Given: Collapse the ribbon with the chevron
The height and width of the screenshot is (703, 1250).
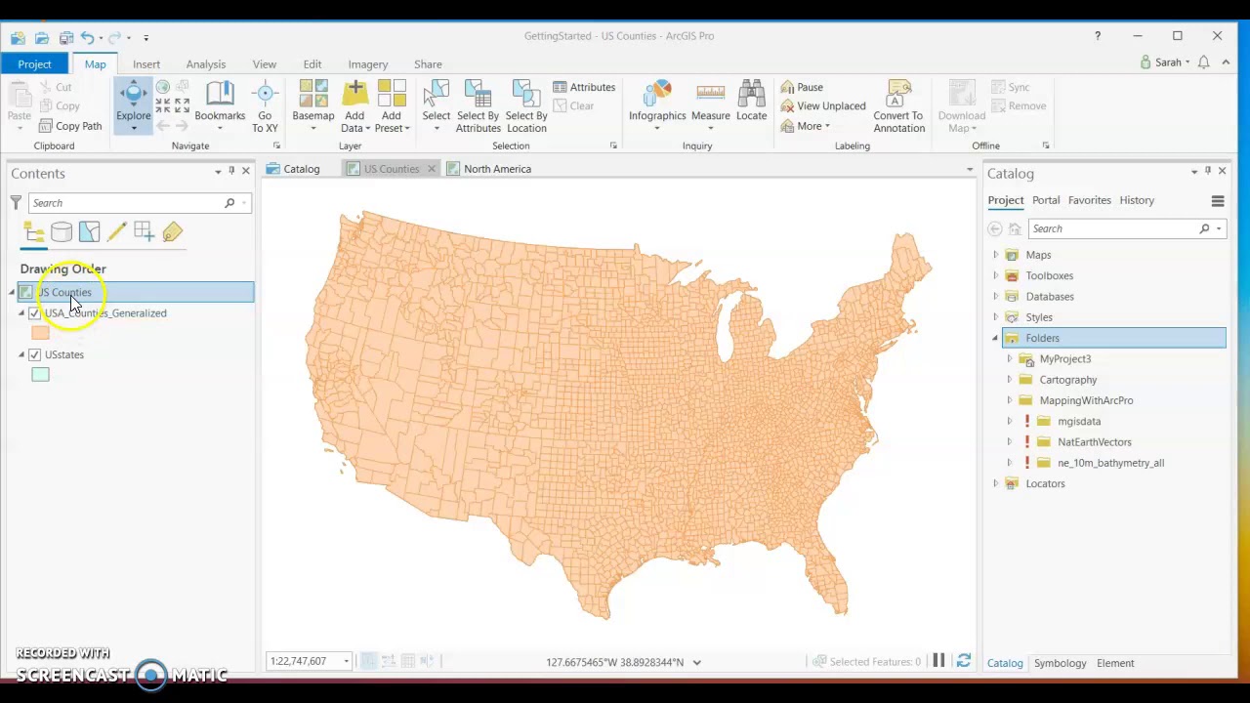Looking at the screenshot, I should pos(1226,62).
